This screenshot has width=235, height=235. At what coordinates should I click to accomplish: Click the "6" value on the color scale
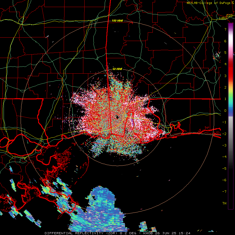point(225,41)
